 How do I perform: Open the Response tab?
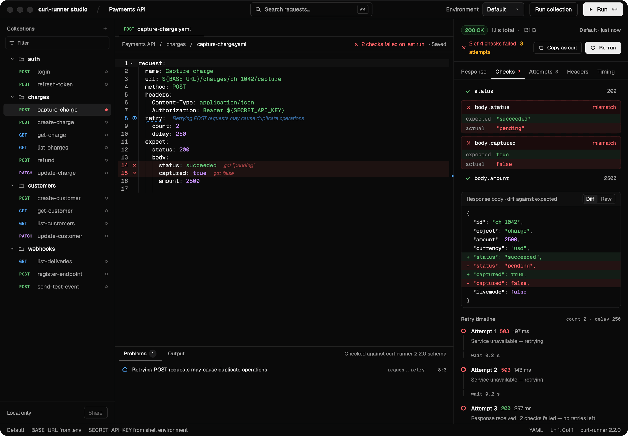474,72
